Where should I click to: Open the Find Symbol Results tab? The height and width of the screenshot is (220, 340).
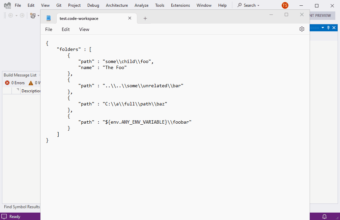pyautogui.click(x=22, y=207)
